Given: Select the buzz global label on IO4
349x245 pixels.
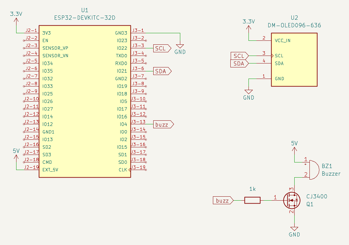Looking at the screenshot, I should point(163,124).
